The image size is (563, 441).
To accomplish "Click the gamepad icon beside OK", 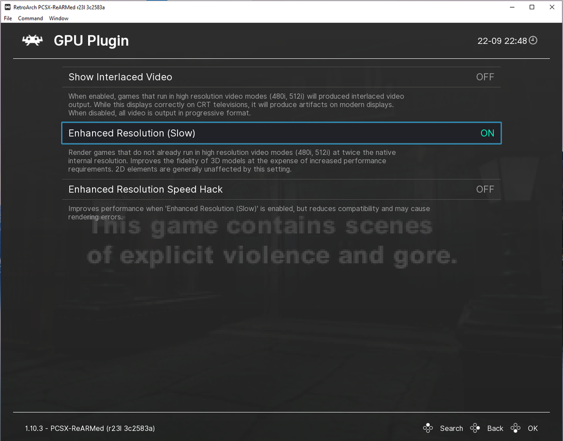I will click(x=515, y=428).
